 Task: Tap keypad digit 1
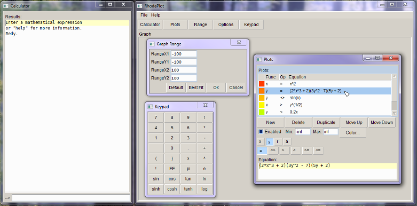[156, 138]
